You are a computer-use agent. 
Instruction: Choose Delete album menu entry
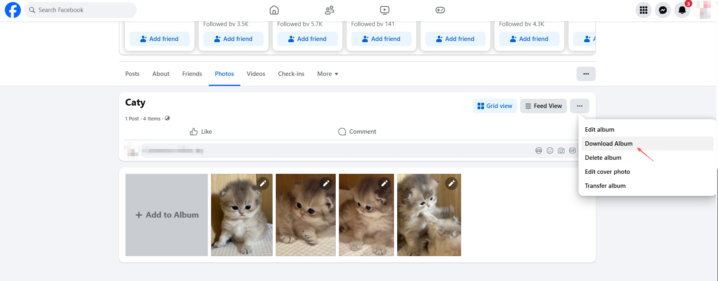pos(603,158)
